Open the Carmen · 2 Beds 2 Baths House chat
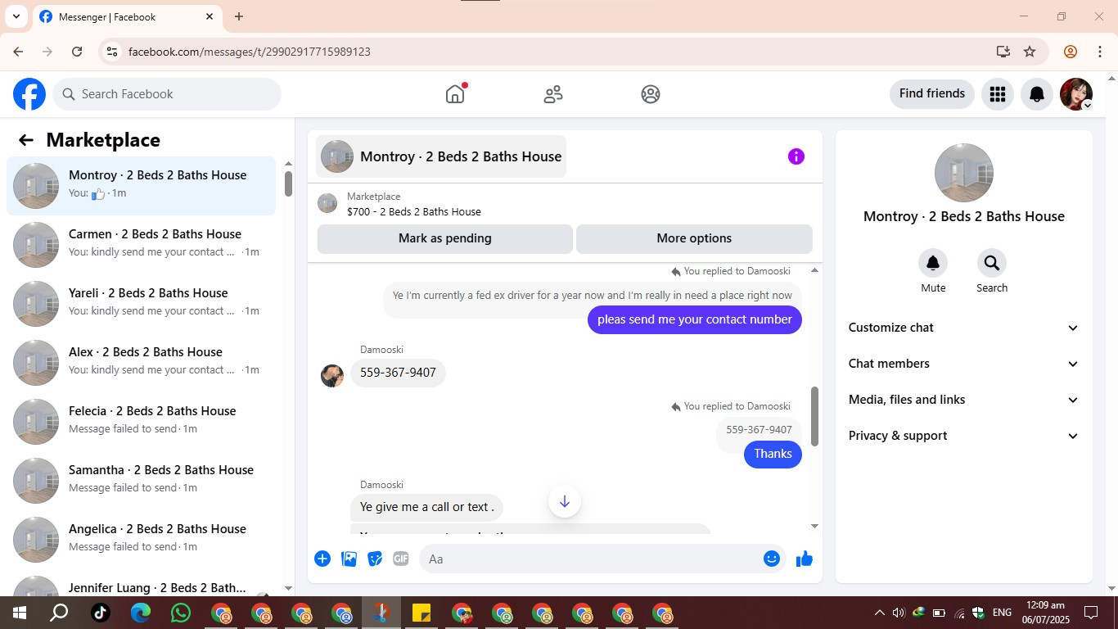Image resolution: width=1118 pixels, height=629 pixels. pyautogui.click(x=142, y=245)
